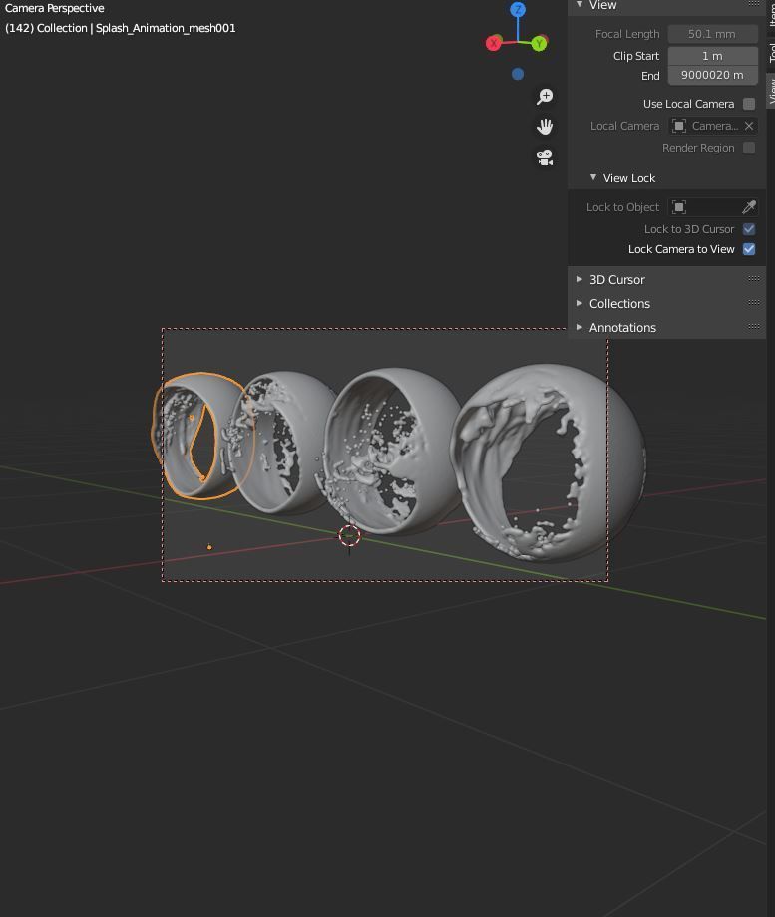The image size is (775, 917).
Task: Click the Splash_Animation_mesh001 object label
Action: point(166,28)
